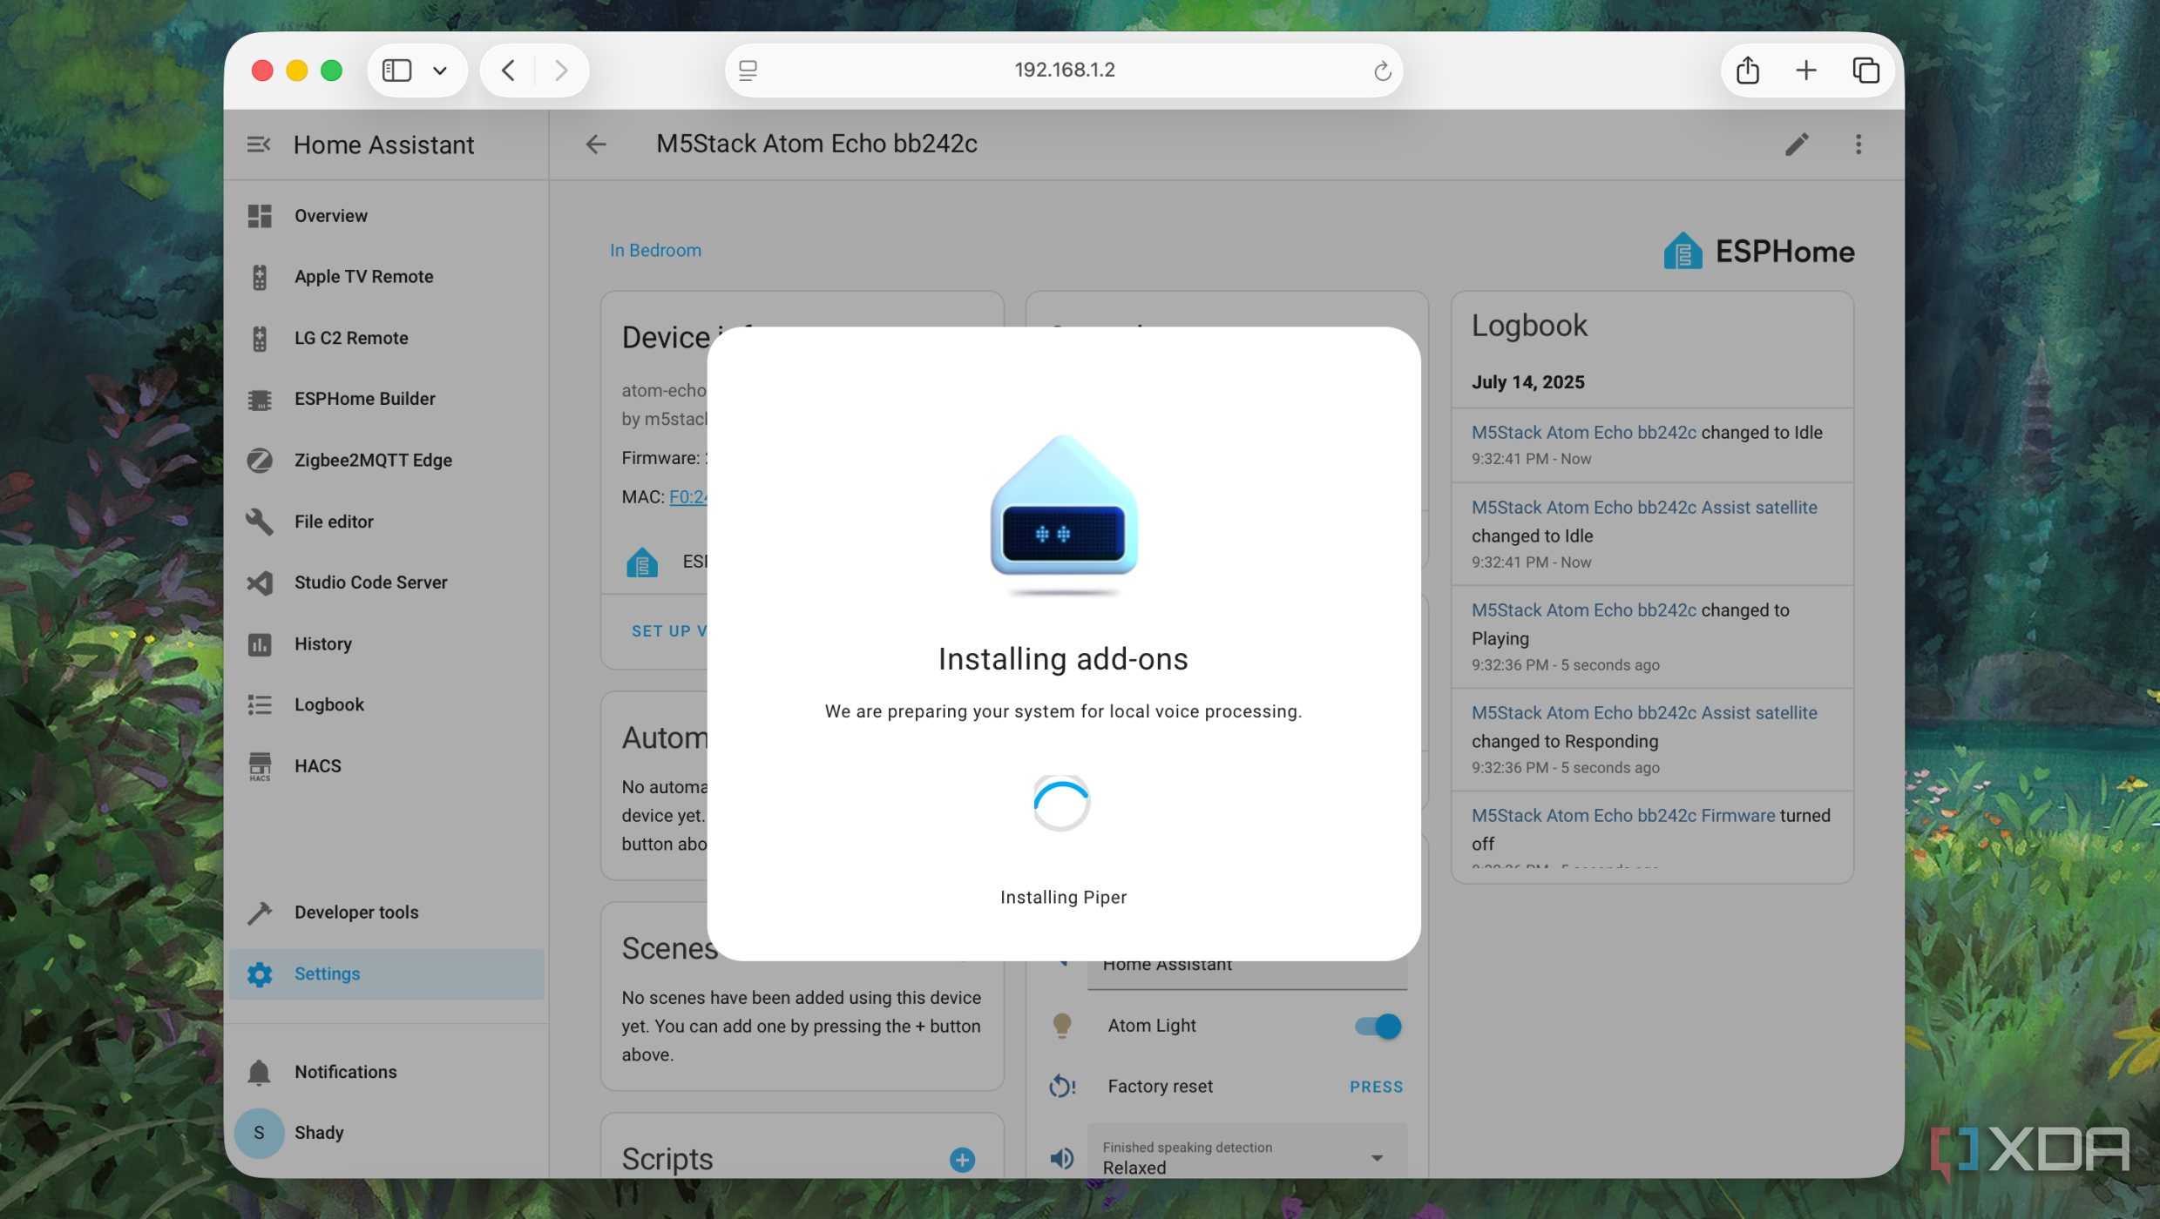Click the Safari address bar
Image resolution: width=2160 pixels, height=1219 pixels.
[x=1064, y=71]
